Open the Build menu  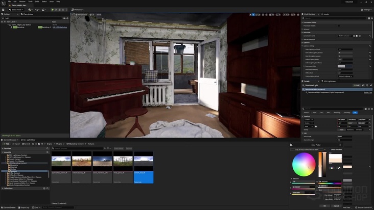(37, 2)
